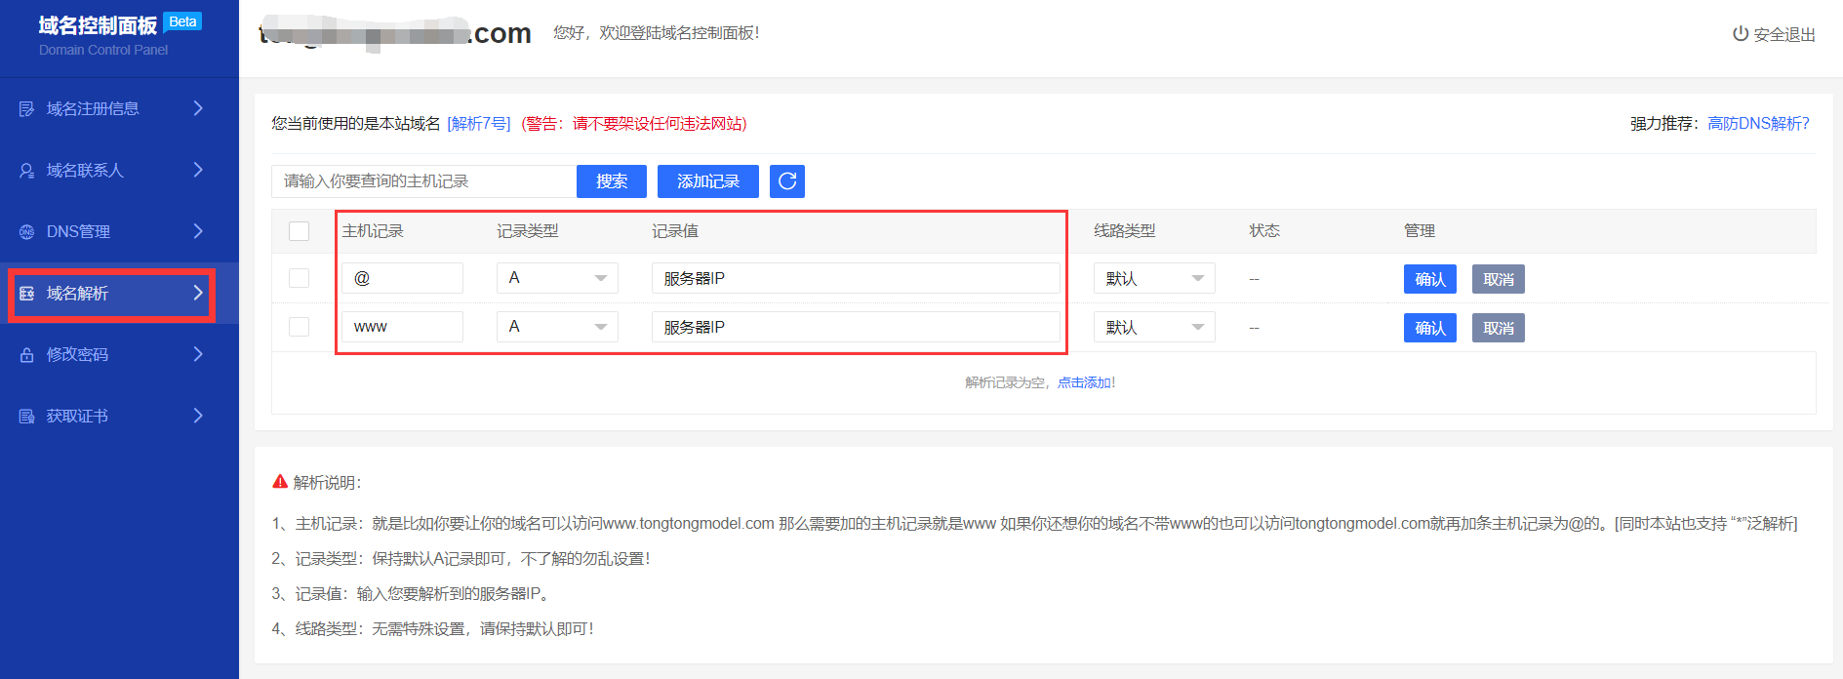1843x679 pixels.
Task: Check the checkbox for the www record row
Action: pyautogui.click(x=300, y=327)
